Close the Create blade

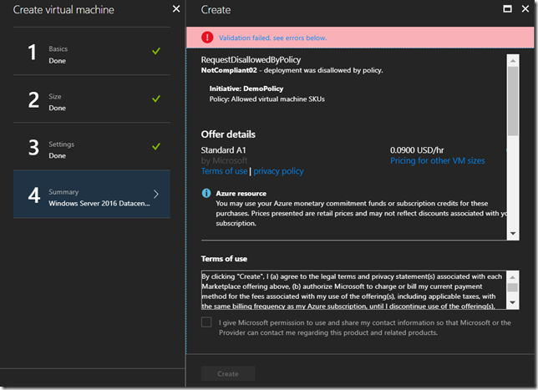pyautogui.click(x=525, y=9)
